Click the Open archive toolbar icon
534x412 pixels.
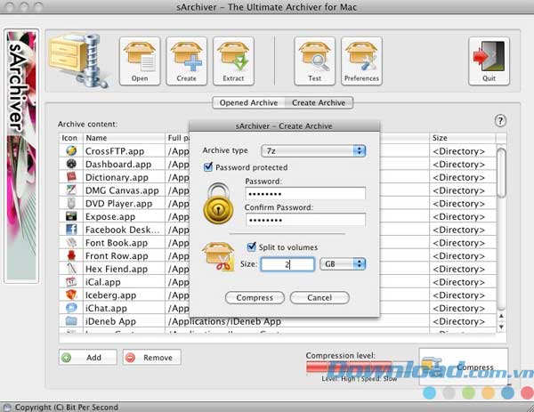[140, 60]
